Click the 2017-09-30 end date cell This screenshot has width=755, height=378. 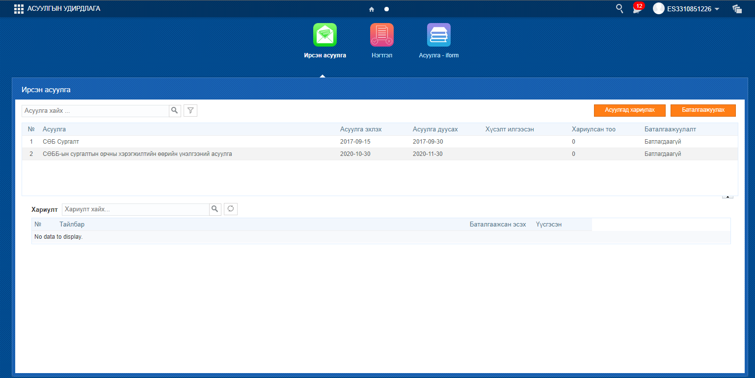tap(428, 142)
